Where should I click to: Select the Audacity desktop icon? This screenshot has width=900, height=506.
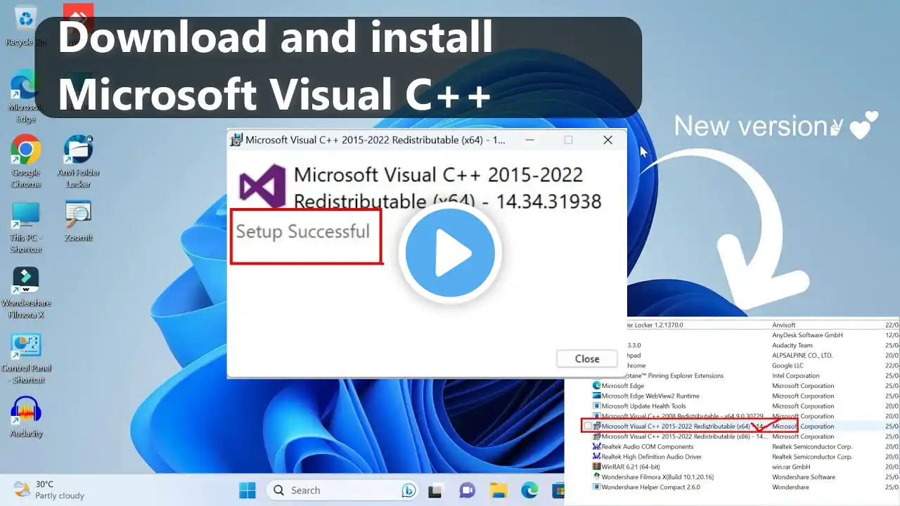tap(26, 417)
